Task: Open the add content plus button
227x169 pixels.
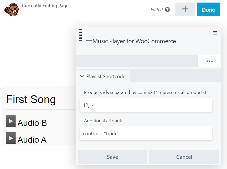Action: coord(185,9)
